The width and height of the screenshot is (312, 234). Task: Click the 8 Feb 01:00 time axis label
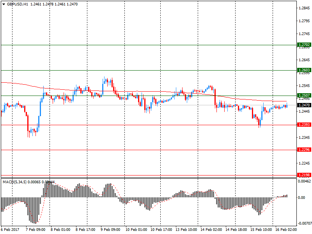(60, 230)
